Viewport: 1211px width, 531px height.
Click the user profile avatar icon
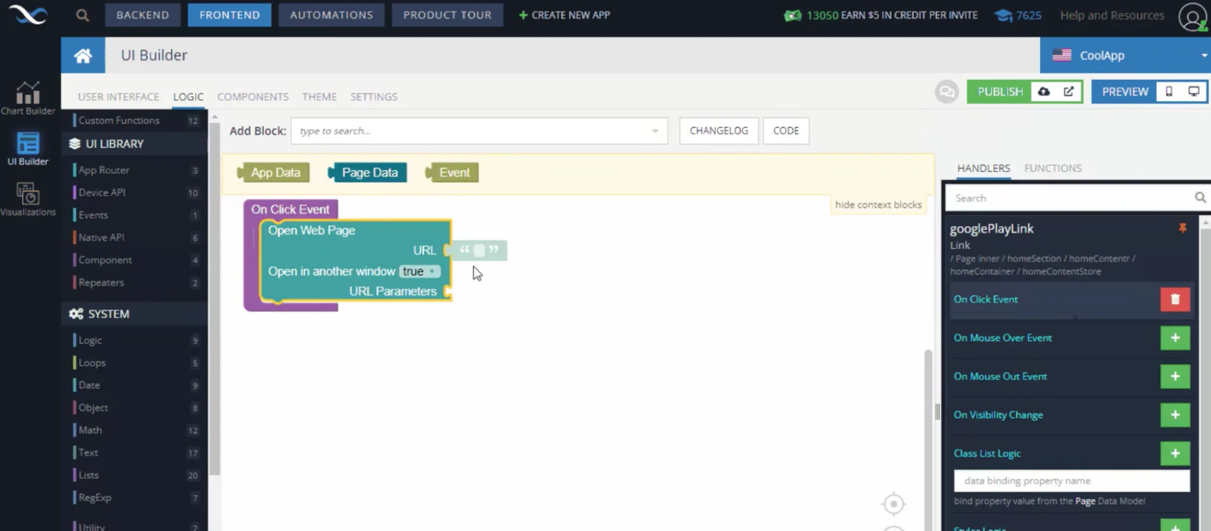(x=1193, y=16)
